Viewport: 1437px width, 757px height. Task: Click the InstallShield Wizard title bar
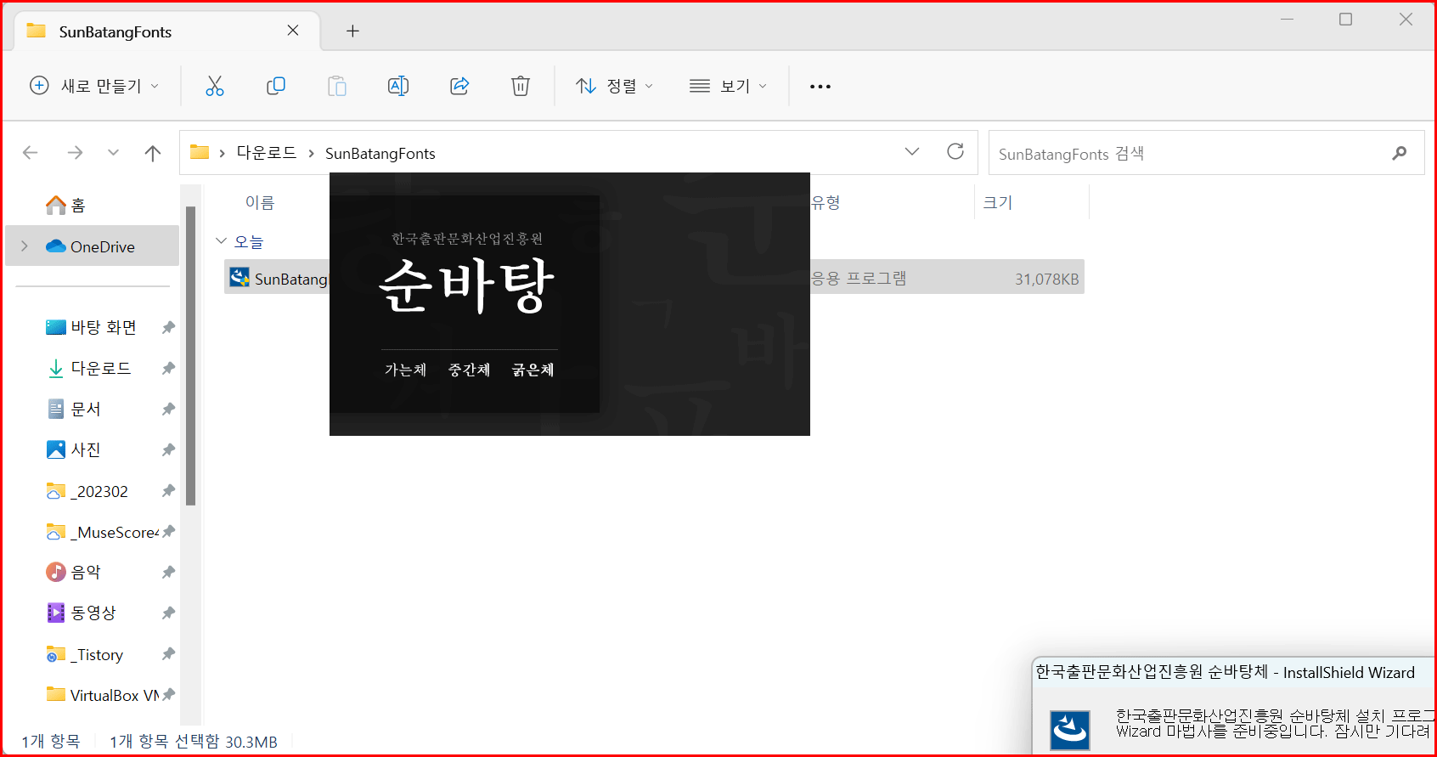coord(1233,672)
